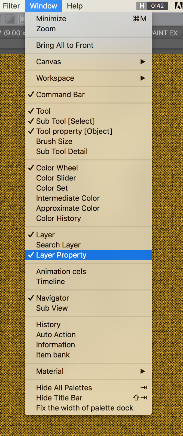Image resolution: width=183 pixels, height=436 pixels.
Task: Toggle the Command Bar checkmark off
Action: click(x=60, y=95)
